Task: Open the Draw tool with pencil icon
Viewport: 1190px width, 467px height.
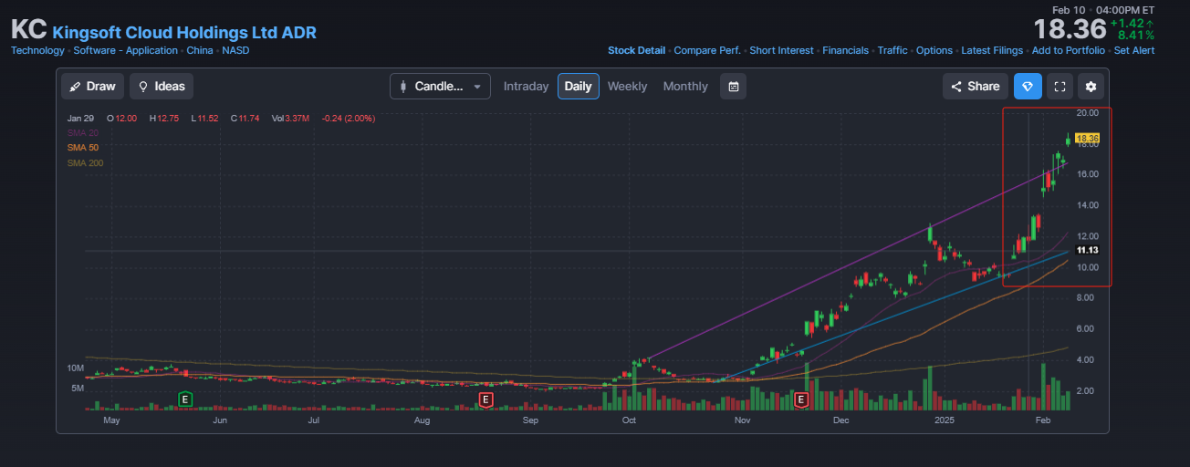Action: pyautogui.click(x=92, y=87)
